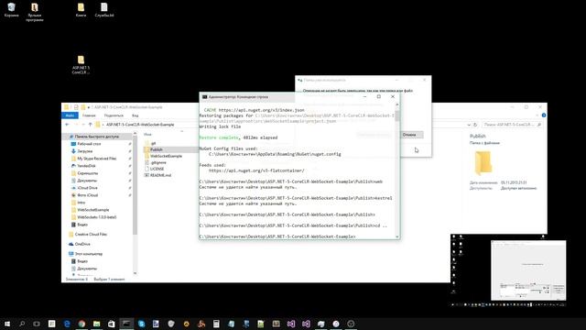The width and height of the screenshot is (586, 330).
Task: Open Skype from the taskbar
Action: pos(142,324)
